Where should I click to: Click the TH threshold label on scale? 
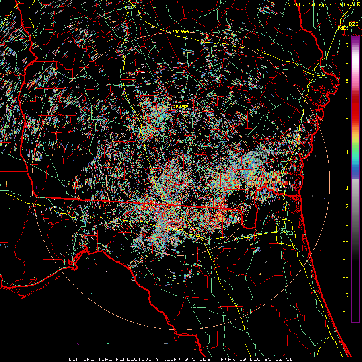[x=346, y=313]
